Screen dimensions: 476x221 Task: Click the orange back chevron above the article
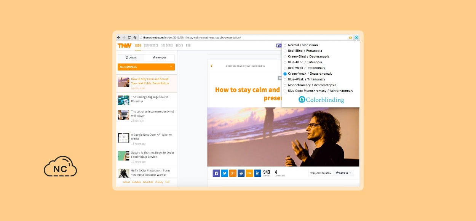point(211,66)
